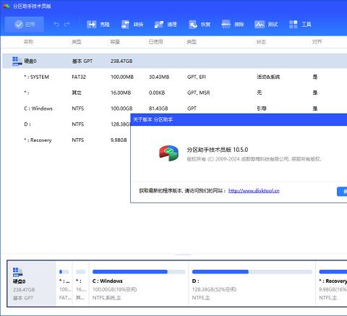Open the 清理 clean-up tool
347x316 pixels.
pos(166,25)
